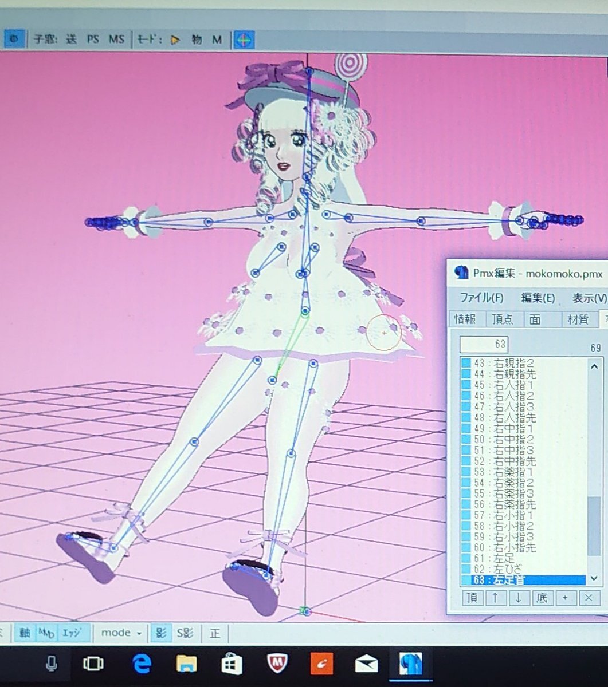The image size is (608, 687).
Task: Toggle エッジ edge display
Action: tap(73, 633)
